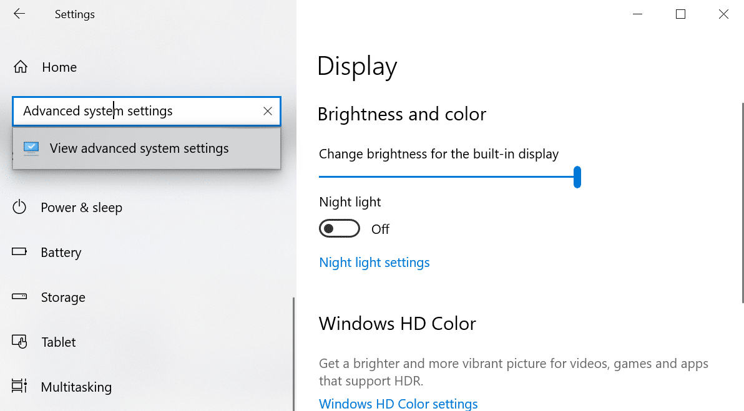The image size is (744, 411).
Task: Click the right-side page scrollbar
Action: point(743,203)
